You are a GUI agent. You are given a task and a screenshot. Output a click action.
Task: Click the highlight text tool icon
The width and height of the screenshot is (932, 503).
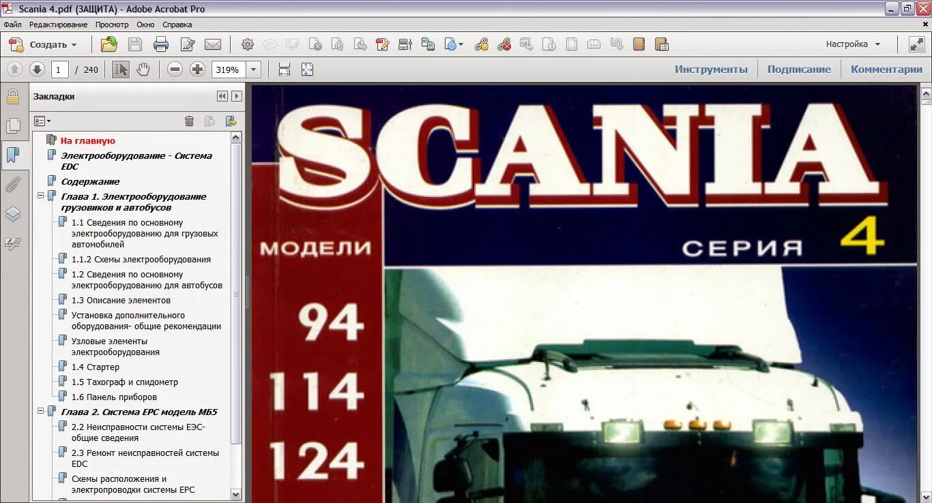[292, 44]
